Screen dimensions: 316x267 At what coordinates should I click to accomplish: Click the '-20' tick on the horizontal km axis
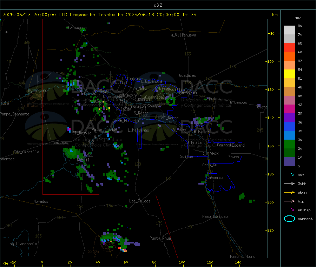point(13,262)
